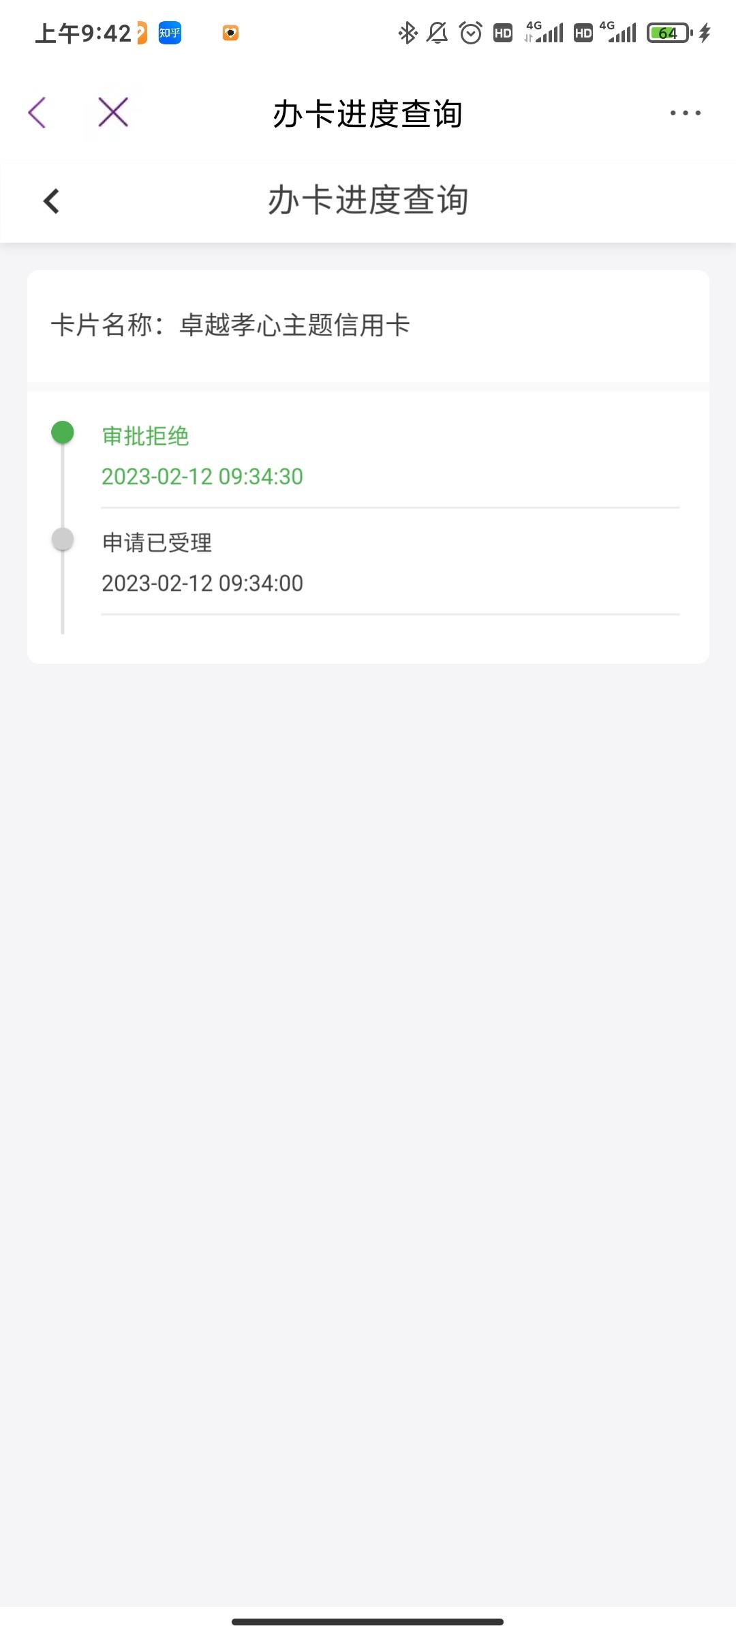Screen dimensions: 736x1637
Task: Go back using the black chevron arrow
Action: pos(51,201)
